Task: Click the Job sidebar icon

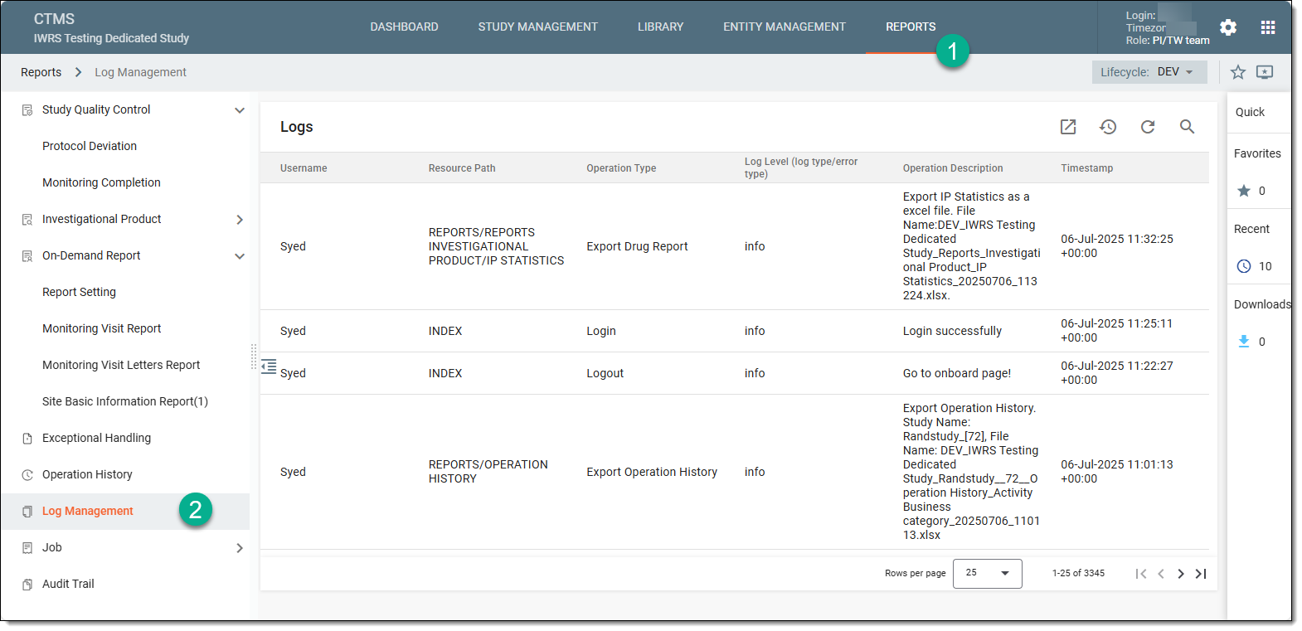Action: pos(27,547)
